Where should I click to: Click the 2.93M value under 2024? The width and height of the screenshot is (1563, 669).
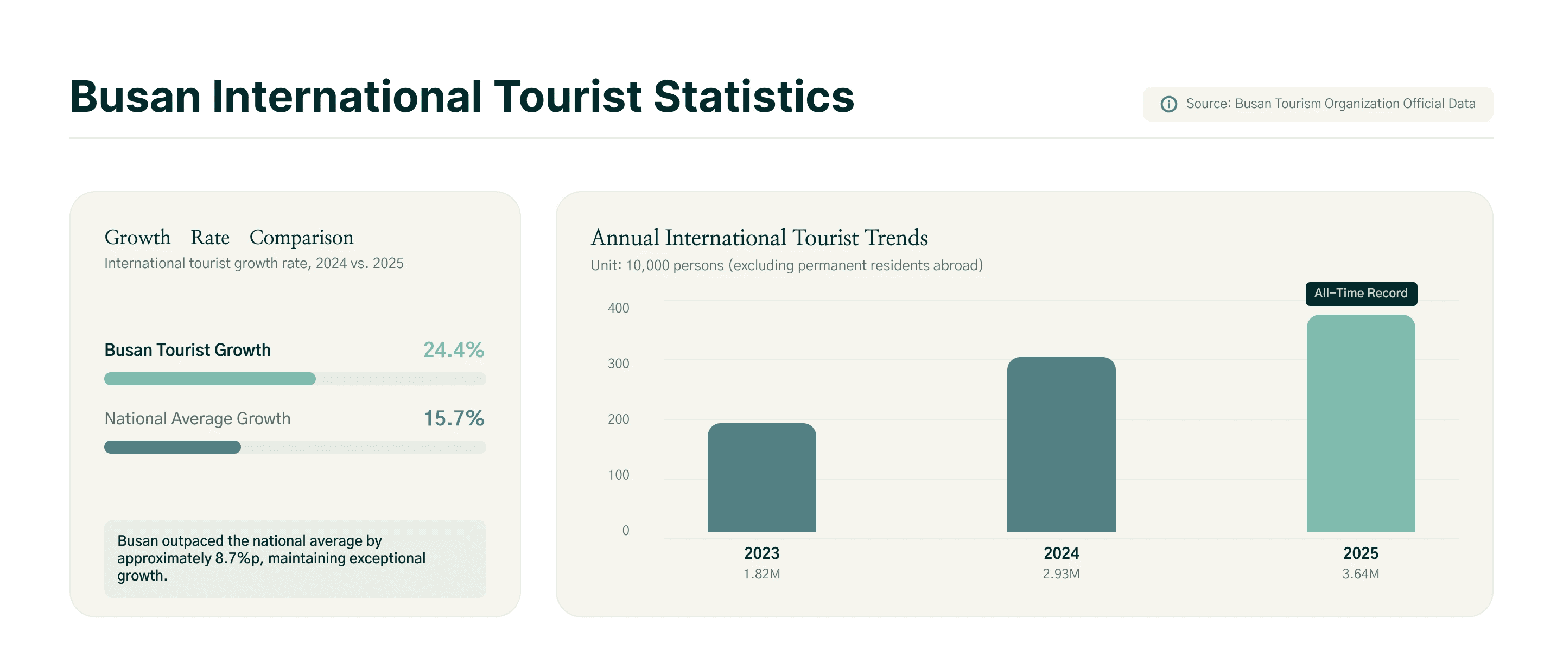coord(1061,574)
